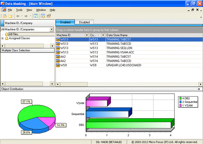This screenshot has width=203, height=144.
Task: Click the WS9 row data store icon
Action: click(58, 65)
